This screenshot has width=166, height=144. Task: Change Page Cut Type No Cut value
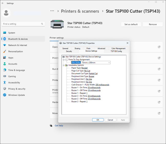(87, 71)
